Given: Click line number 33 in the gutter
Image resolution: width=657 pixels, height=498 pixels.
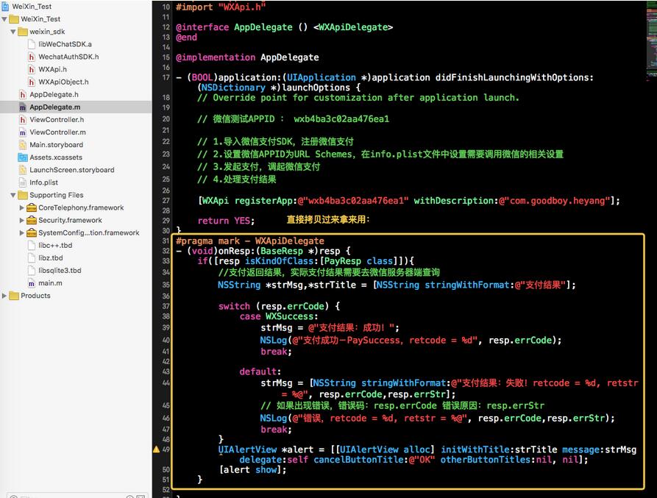Looking at the screenshot, I should tap(166, 261).
